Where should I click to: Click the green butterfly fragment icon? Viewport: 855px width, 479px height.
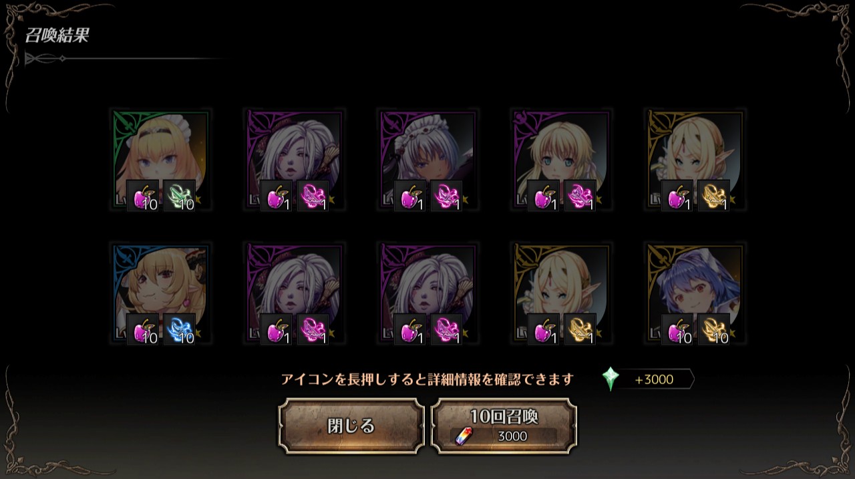[179, 196]
